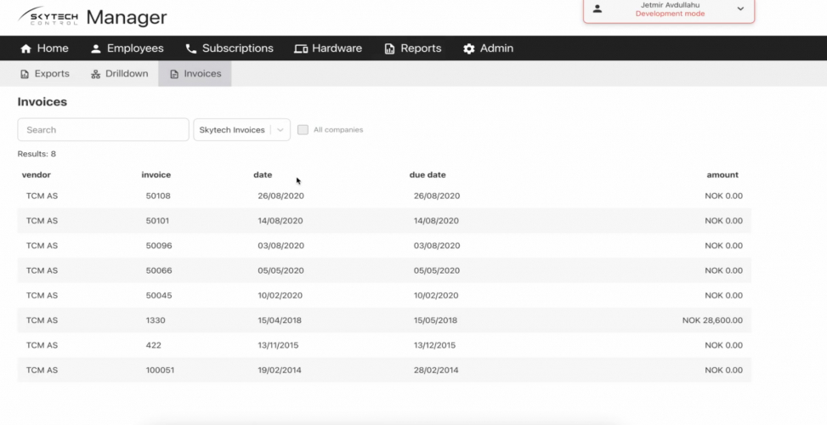Sort by the date column header
Viewport: 827px width, 425px height.
[x=263, y=174]
